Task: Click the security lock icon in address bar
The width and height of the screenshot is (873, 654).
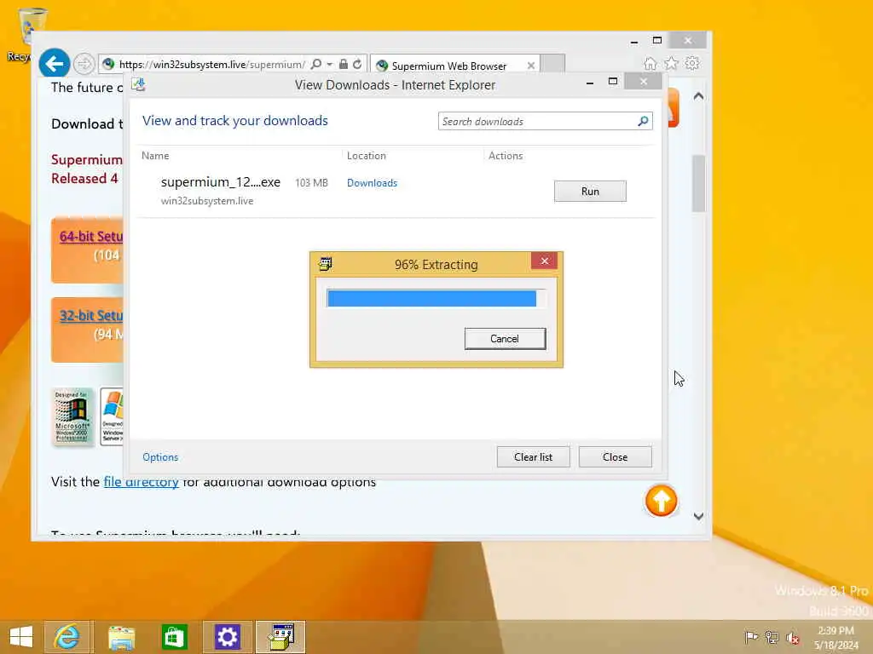Action: [344, 64]
